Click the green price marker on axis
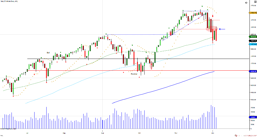Viewport: 257px width, 137px height. click(252, 37)
